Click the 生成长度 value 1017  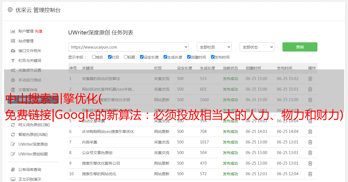tap(204, 142)
